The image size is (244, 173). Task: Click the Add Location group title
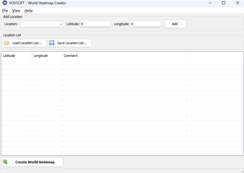[x=13, y=17]
